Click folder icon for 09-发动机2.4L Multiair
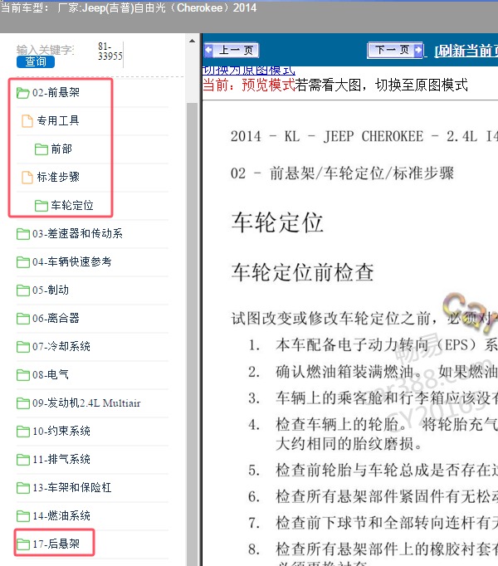This screenshot has width=498, height=566. click(23, 403)
